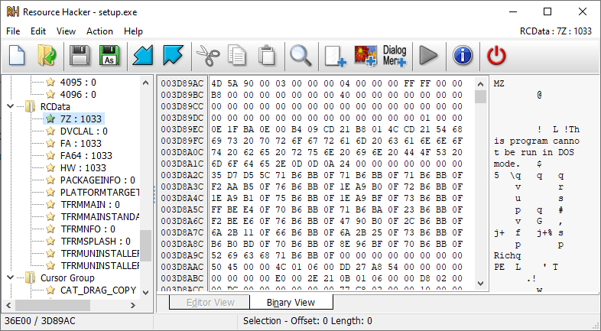Click the hex view scroll down arrow
601x331 pixels.
click(481, 284)
